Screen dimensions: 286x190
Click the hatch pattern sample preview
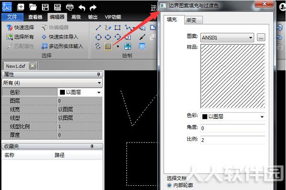[233, 76]
